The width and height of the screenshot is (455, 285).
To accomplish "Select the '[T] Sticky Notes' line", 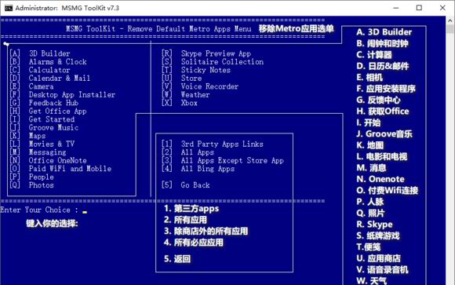I will (x=196, y=70).
